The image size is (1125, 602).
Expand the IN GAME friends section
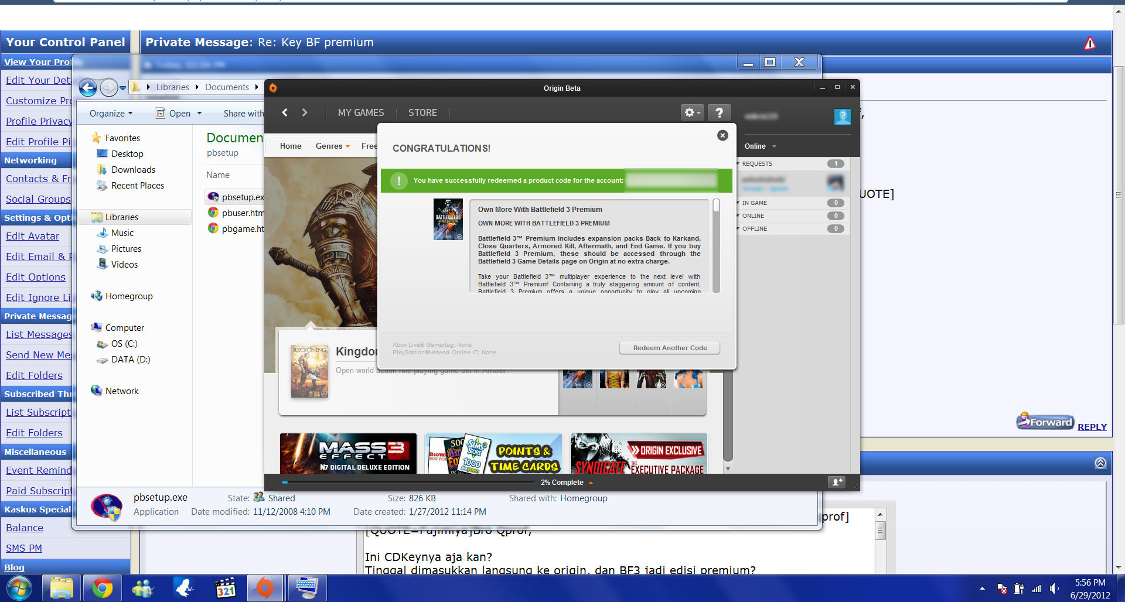point(738,203)
